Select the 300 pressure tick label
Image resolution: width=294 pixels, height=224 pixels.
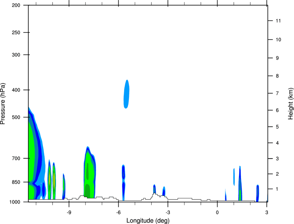coord(16,55)
